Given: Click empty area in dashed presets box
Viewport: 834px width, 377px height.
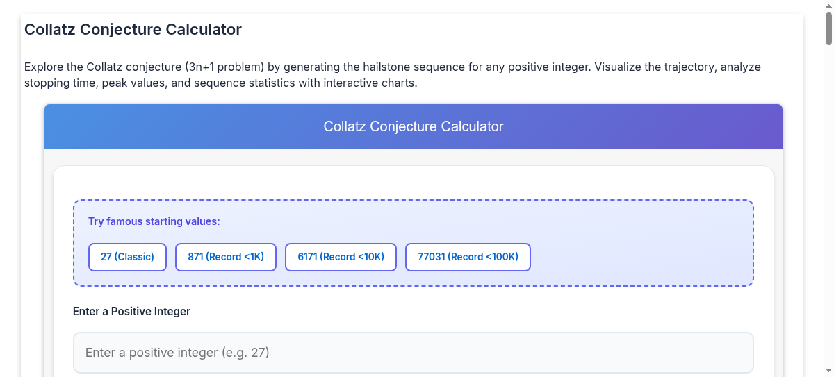Looking at the screenshot, I should [x=639, y=257].
